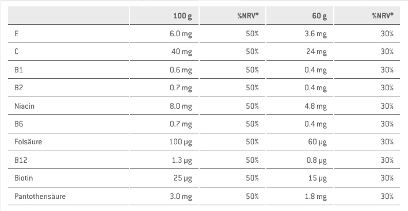Screen dimensions: 408x211
Task: Select the 100 µg Folsäure value
Action: [x=181, y=142]
